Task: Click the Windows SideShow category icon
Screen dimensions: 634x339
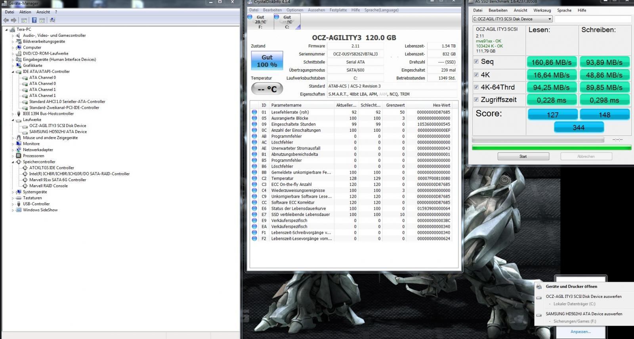Action: (19, 210)
